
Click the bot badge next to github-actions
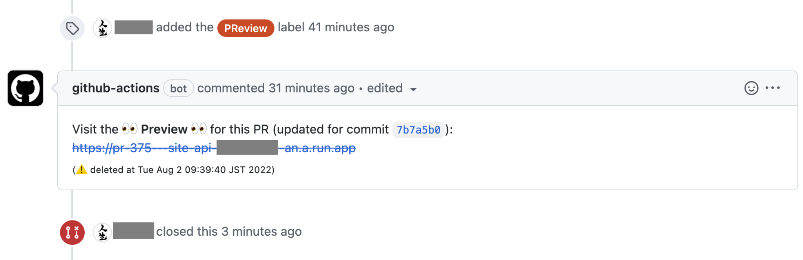(x=178, y=88)
